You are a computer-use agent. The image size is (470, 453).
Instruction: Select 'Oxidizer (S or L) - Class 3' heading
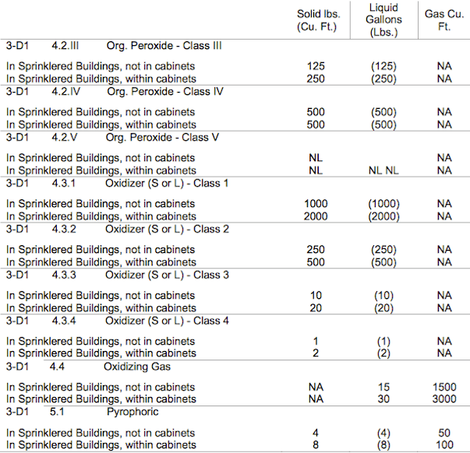click(x=167, y=275)
